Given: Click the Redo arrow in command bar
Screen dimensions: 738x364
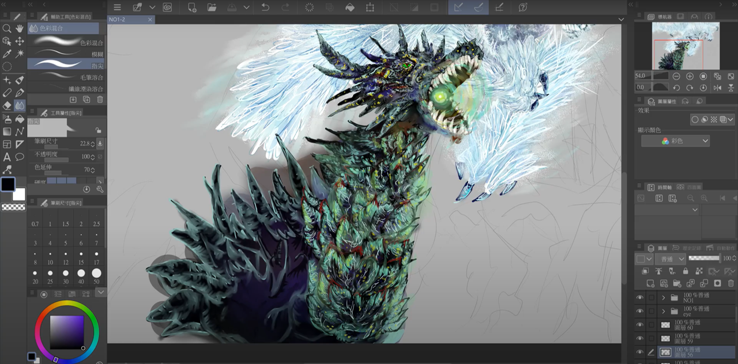Looking at the screenshot, I should [285, 7].
